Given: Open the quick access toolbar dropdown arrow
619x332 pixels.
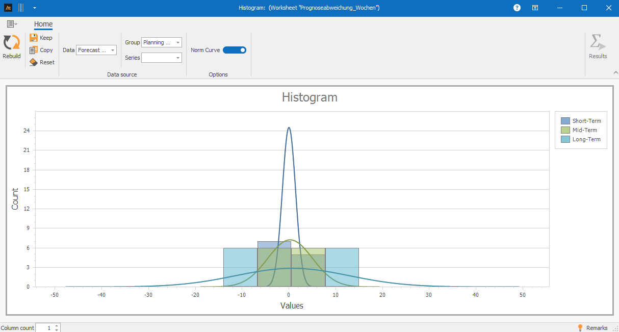Looking at the screenshot, I should point(34,8).
